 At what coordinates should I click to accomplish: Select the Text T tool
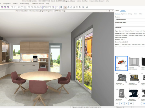tap(50, 7)
